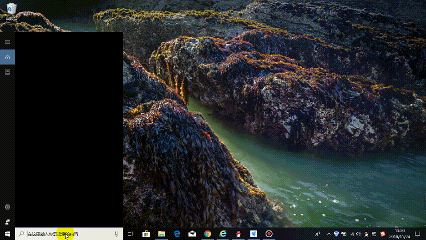Open the Action Center notifications panel
Screen dimensions: 426x240
(417, 234)
